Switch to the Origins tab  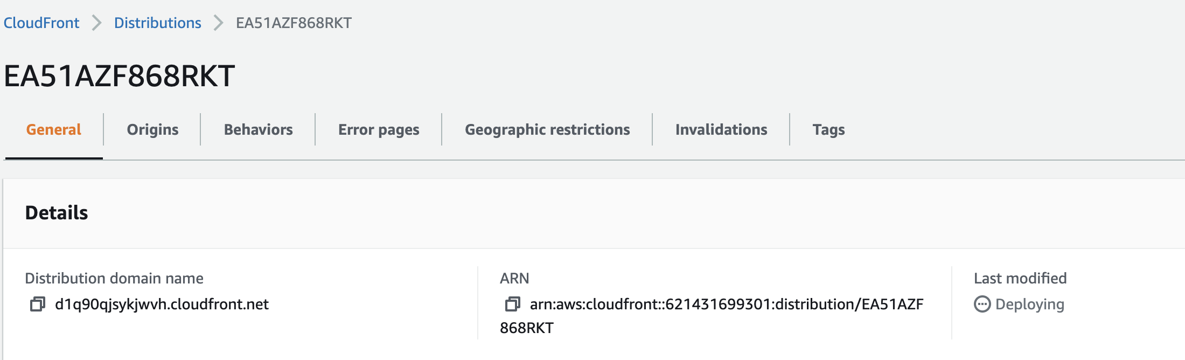click(153, 129)
